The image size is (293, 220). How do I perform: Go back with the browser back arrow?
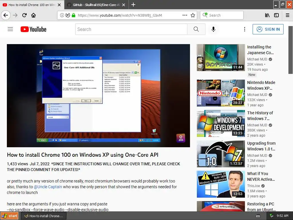[x=6, y=15]
